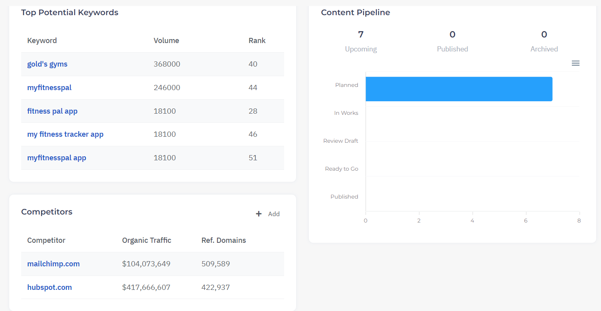Viewport: 601px width, 311px height.
Task: Click the Rank column header
Action: [x=257, y=41]
